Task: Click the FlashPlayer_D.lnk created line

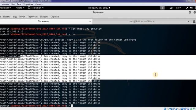Action: tap(50, 42)
